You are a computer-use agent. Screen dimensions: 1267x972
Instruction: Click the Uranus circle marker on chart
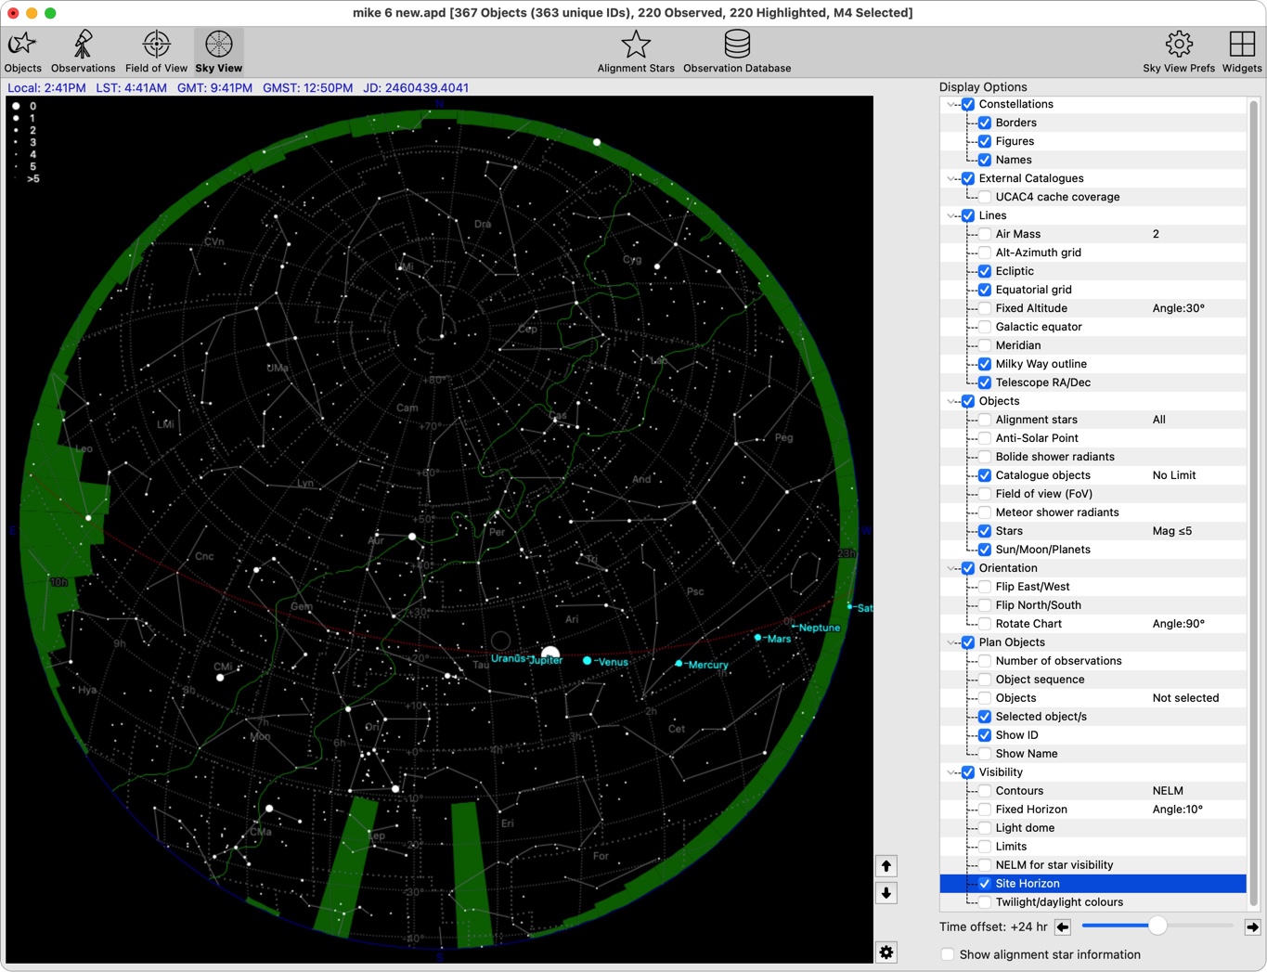[501, 641]
